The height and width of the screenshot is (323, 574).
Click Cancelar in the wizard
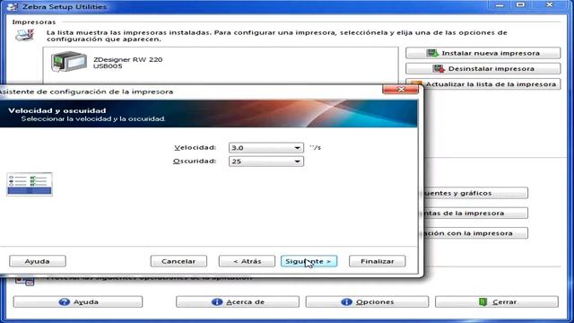[178, 261]
